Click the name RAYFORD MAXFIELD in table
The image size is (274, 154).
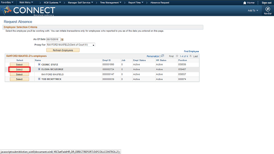[x=52, y=74]
